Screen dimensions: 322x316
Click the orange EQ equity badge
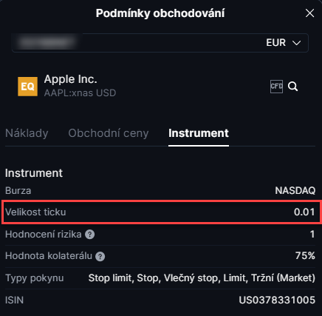tap(27, 87)
